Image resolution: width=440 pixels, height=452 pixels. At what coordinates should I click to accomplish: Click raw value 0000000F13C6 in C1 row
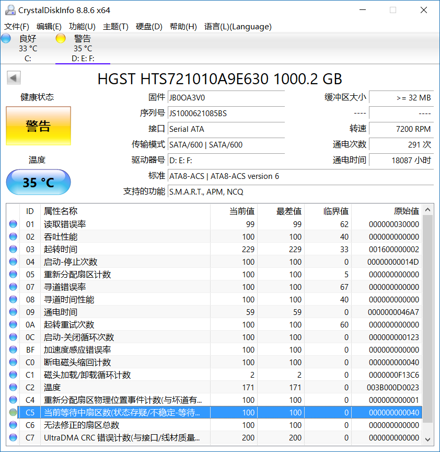click(x=394, y=375)
